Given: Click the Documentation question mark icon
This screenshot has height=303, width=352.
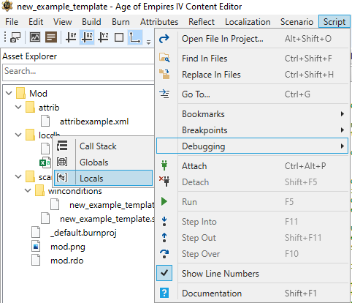Looking at the screenshot, I should (x=164, y=293).
